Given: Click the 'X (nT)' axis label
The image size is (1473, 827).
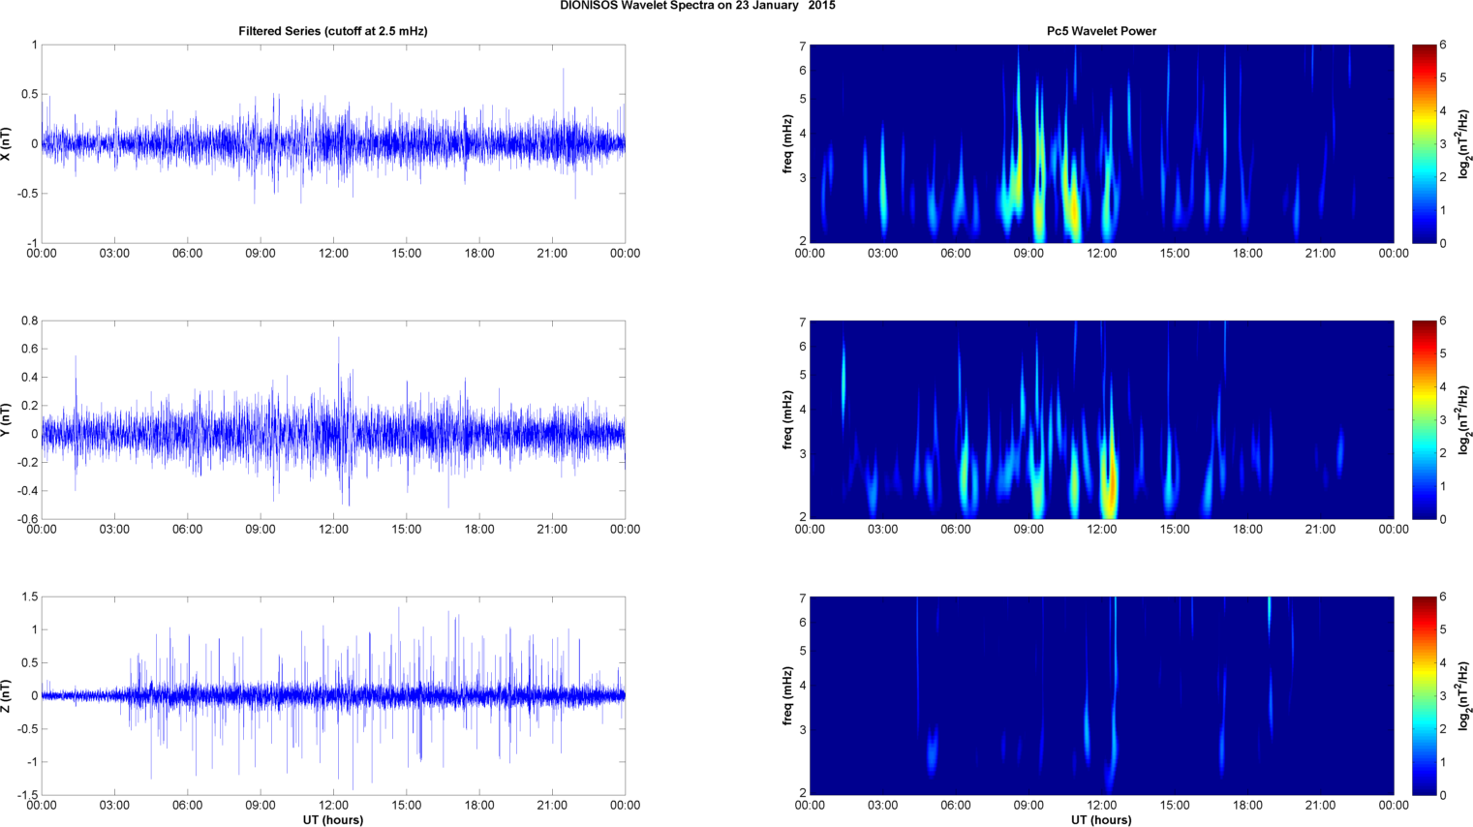Looking at the screenshot, I should pyautogui.click(x=7, y=143).
